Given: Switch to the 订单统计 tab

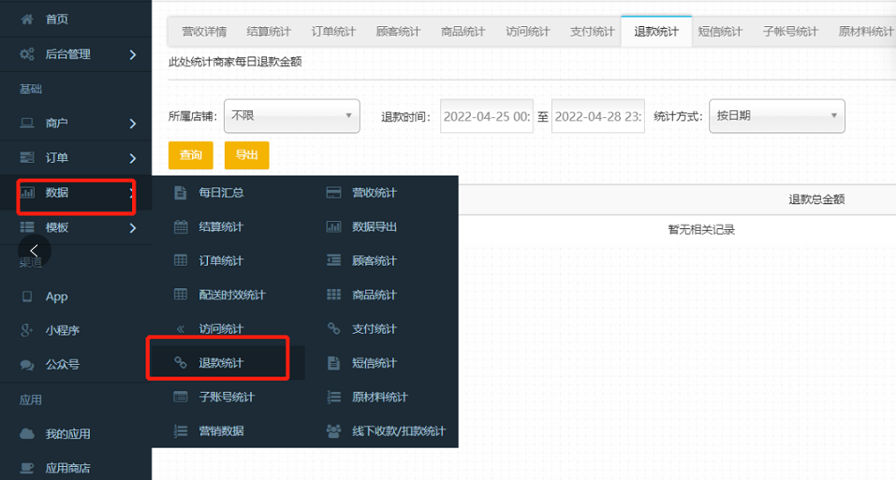Looking at the screenshot, I should pyautogui.click(x=333, y=32).
